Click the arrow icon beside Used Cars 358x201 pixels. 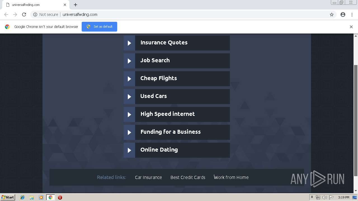pos(129,97)
